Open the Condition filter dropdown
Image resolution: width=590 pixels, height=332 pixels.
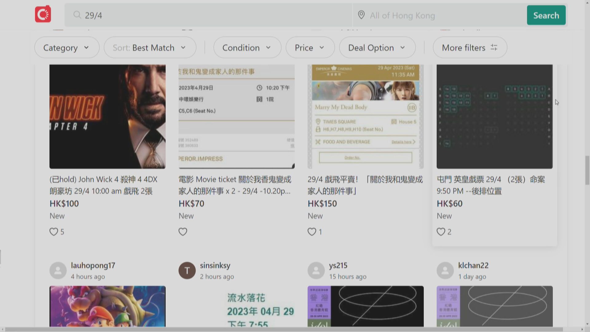click(247, 48)
